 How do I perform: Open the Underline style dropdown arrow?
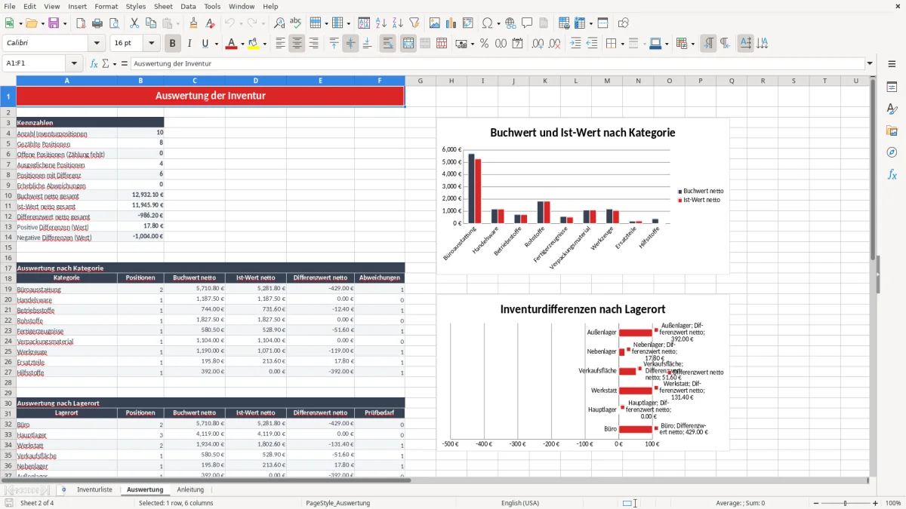(216, 44)
